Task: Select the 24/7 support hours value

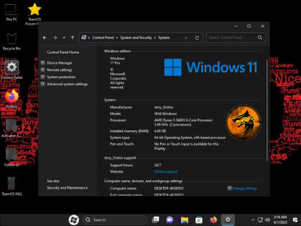Action: coord(158,165)
